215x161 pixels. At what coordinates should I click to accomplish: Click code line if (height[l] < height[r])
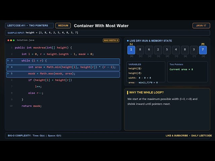pyautogui.click(x=50, y=80)
